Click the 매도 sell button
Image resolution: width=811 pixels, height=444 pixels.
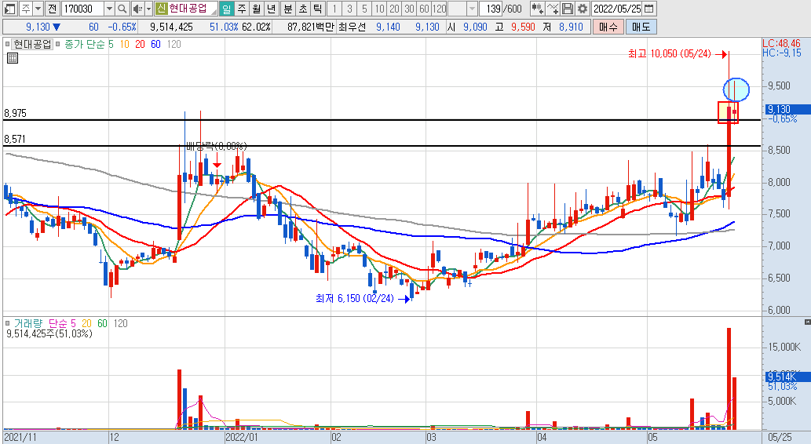point(641,27)
